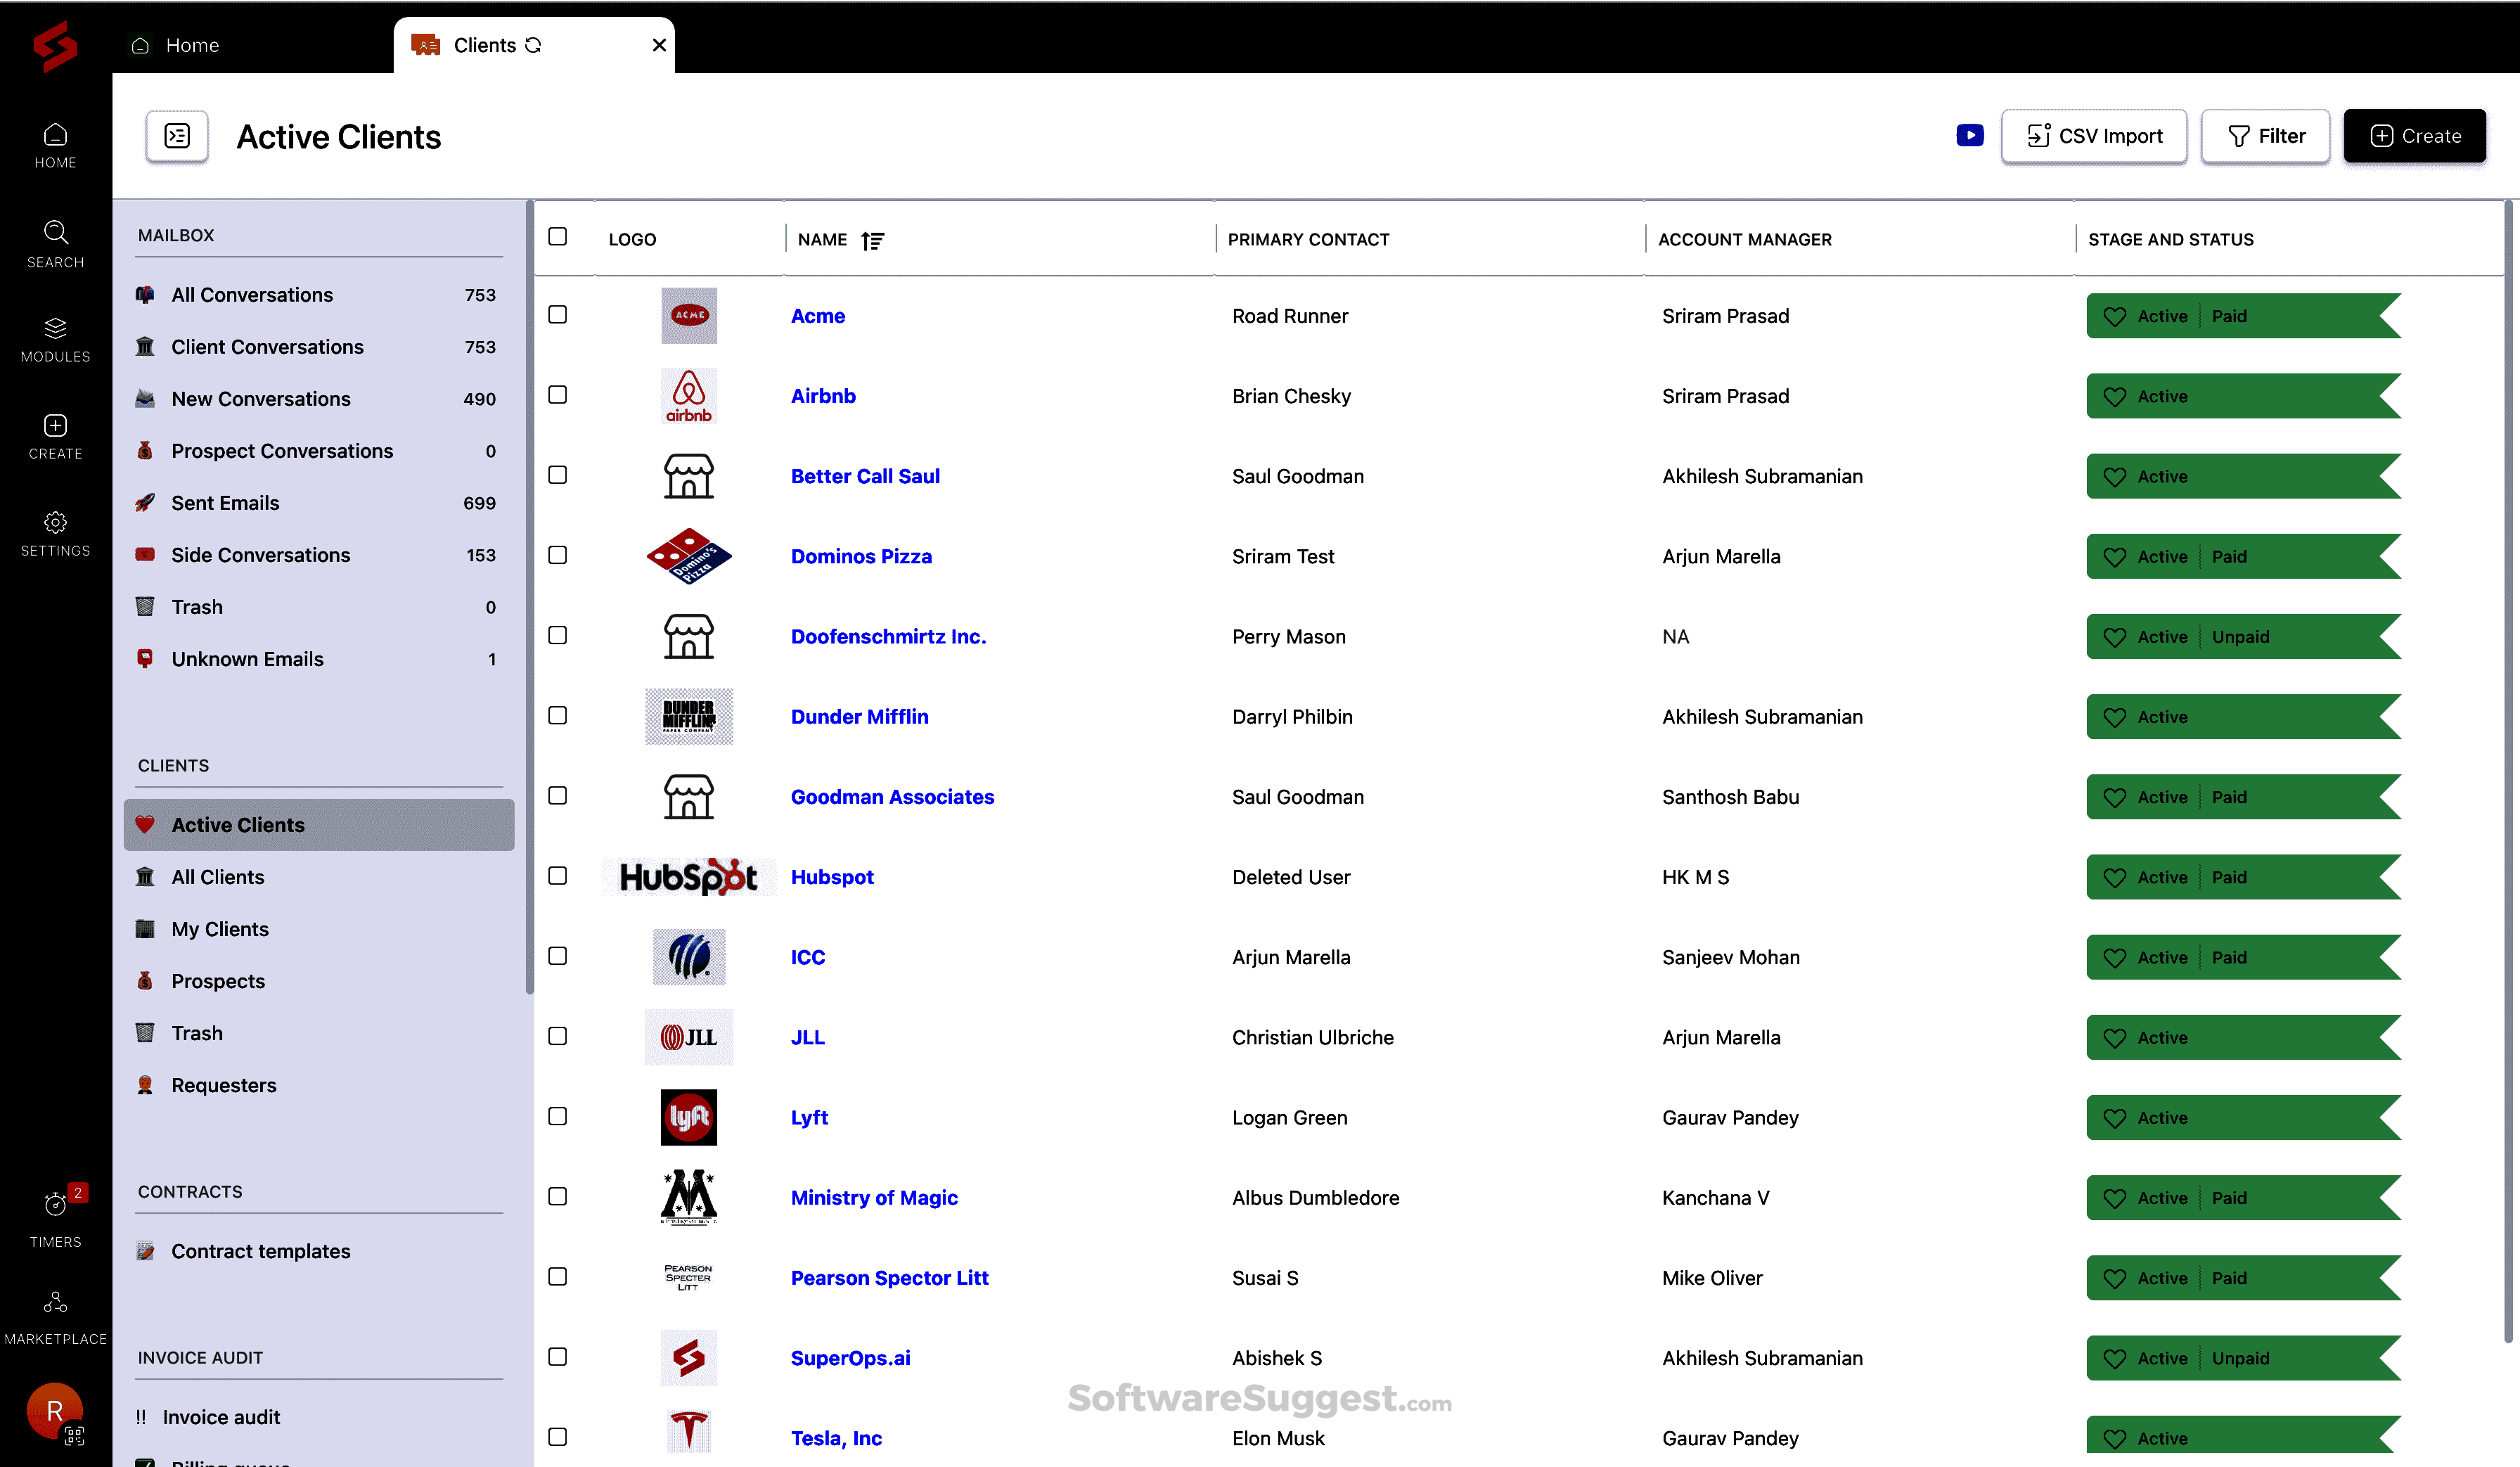The height and width of the screenshot is (1467, 2520).
Task: Play the video tutorial icon
Action: (x=1969, y=136)
